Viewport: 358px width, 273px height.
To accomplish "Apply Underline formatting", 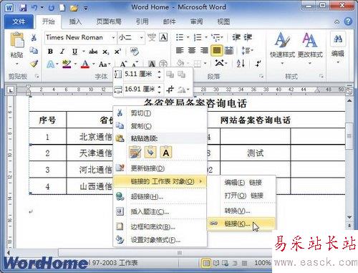I will (74, 52).
